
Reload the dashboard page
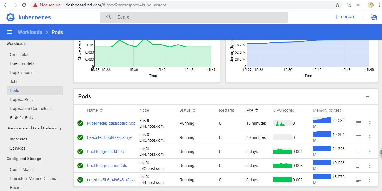pyautogui.click(x=24, y=5)
